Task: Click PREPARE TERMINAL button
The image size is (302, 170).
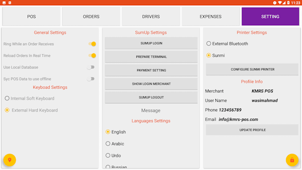Action: pyautogui.click(x=151, y=57)
